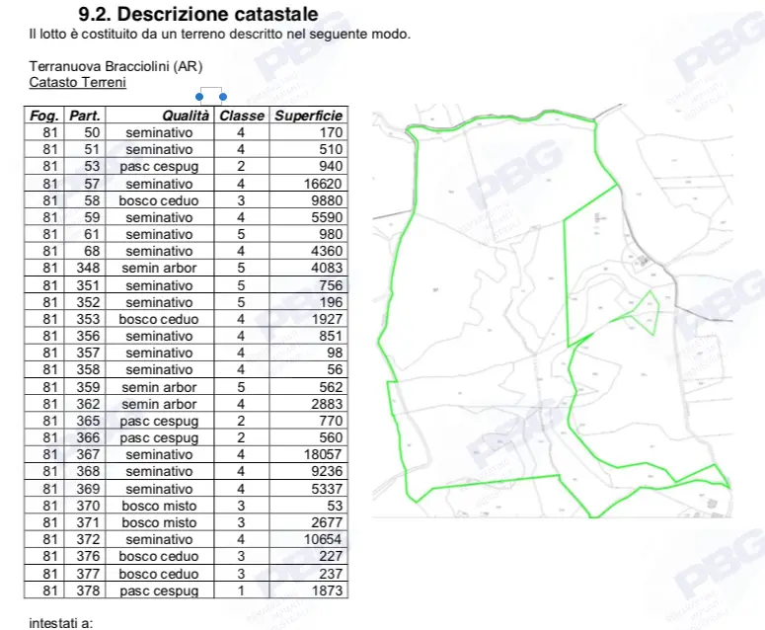Select the Superficie column header
Image resolution: width=765 pixels, height=630 pixels.
point(308,116)
